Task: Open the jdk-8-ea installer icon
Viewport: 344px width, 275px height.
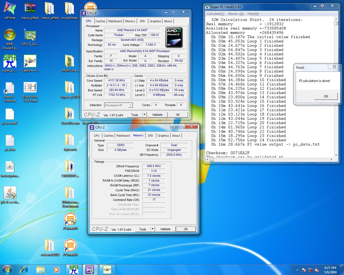Action: pyautogui.click(x=10, y=195)
